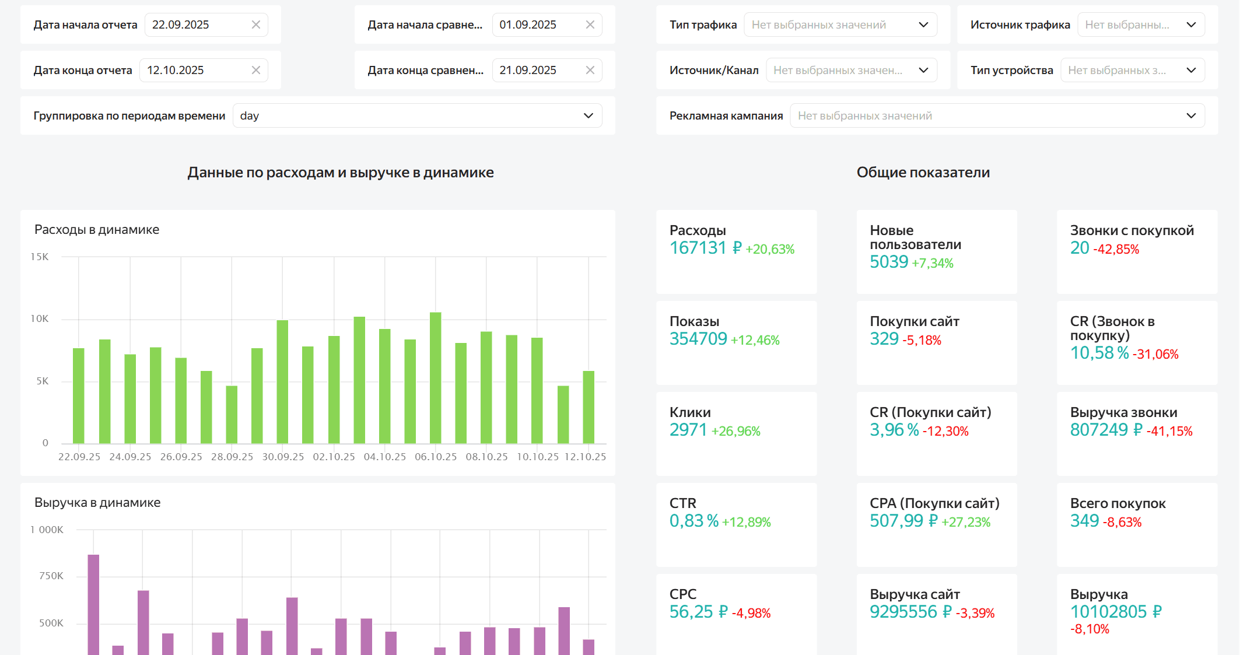This screenshot has height=655, width=1240.
Task: Click the Новые пользователи card
Action: coord(936,251)
